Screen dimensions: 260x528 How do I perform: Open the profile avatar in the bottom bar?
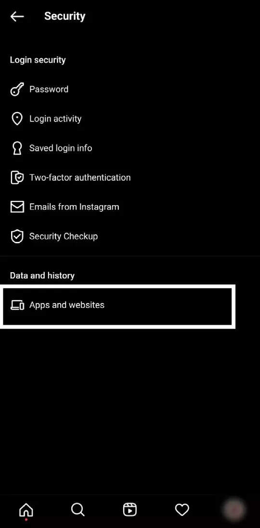[x=234, y=510]
